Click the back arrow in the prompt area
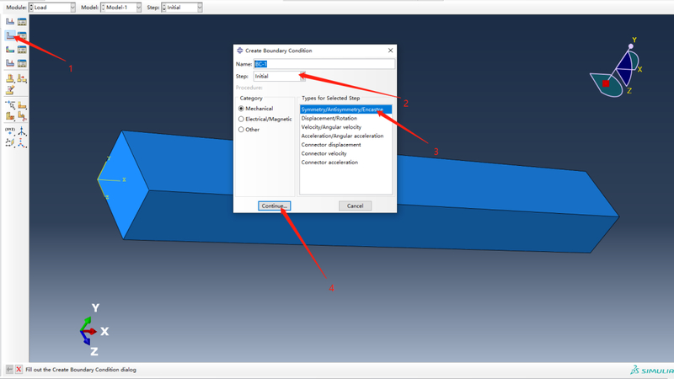 click(x=9, y=369)
